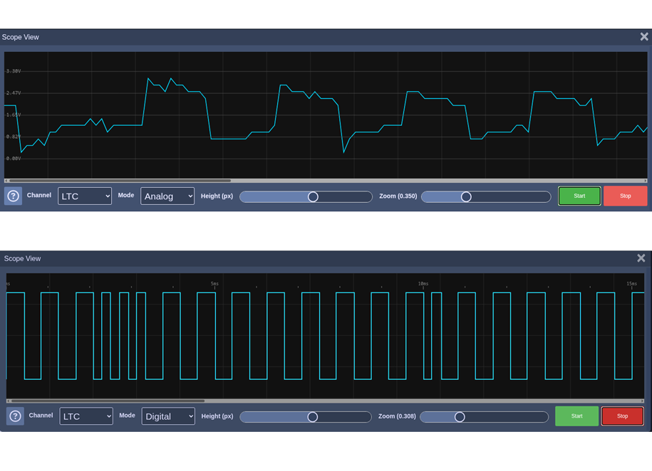Click the 10ms marker on digital timeline
This screenshot has width=652, height=471.
tap(423, 284)
